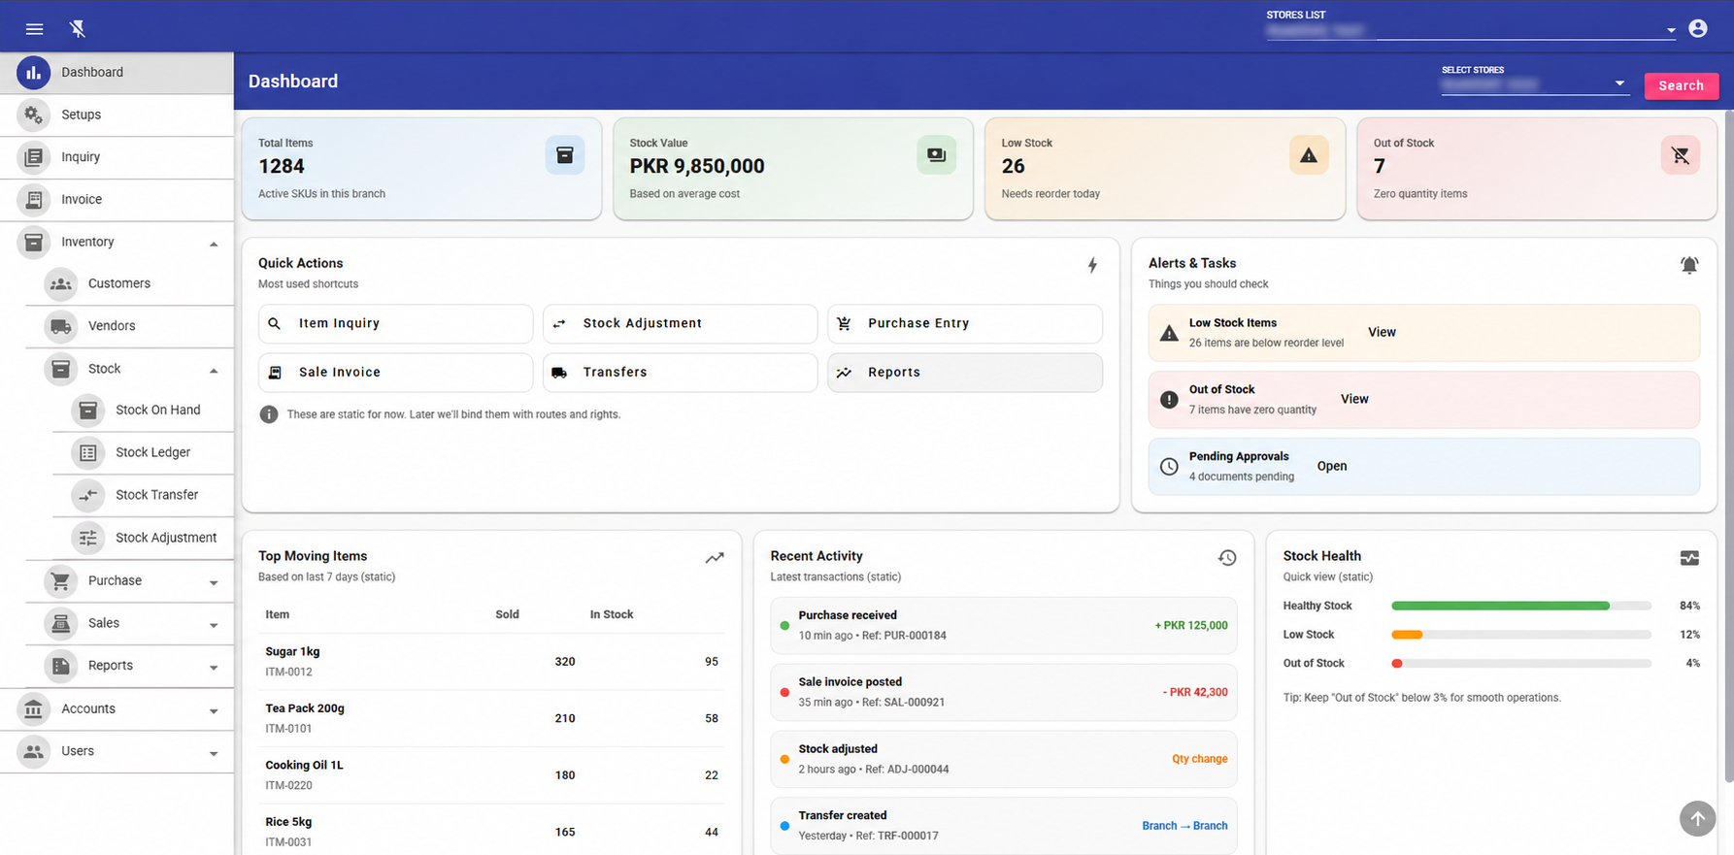Click the Low Stock Items alert triangle icon
1734x855 pixels.
[1169, 333]
